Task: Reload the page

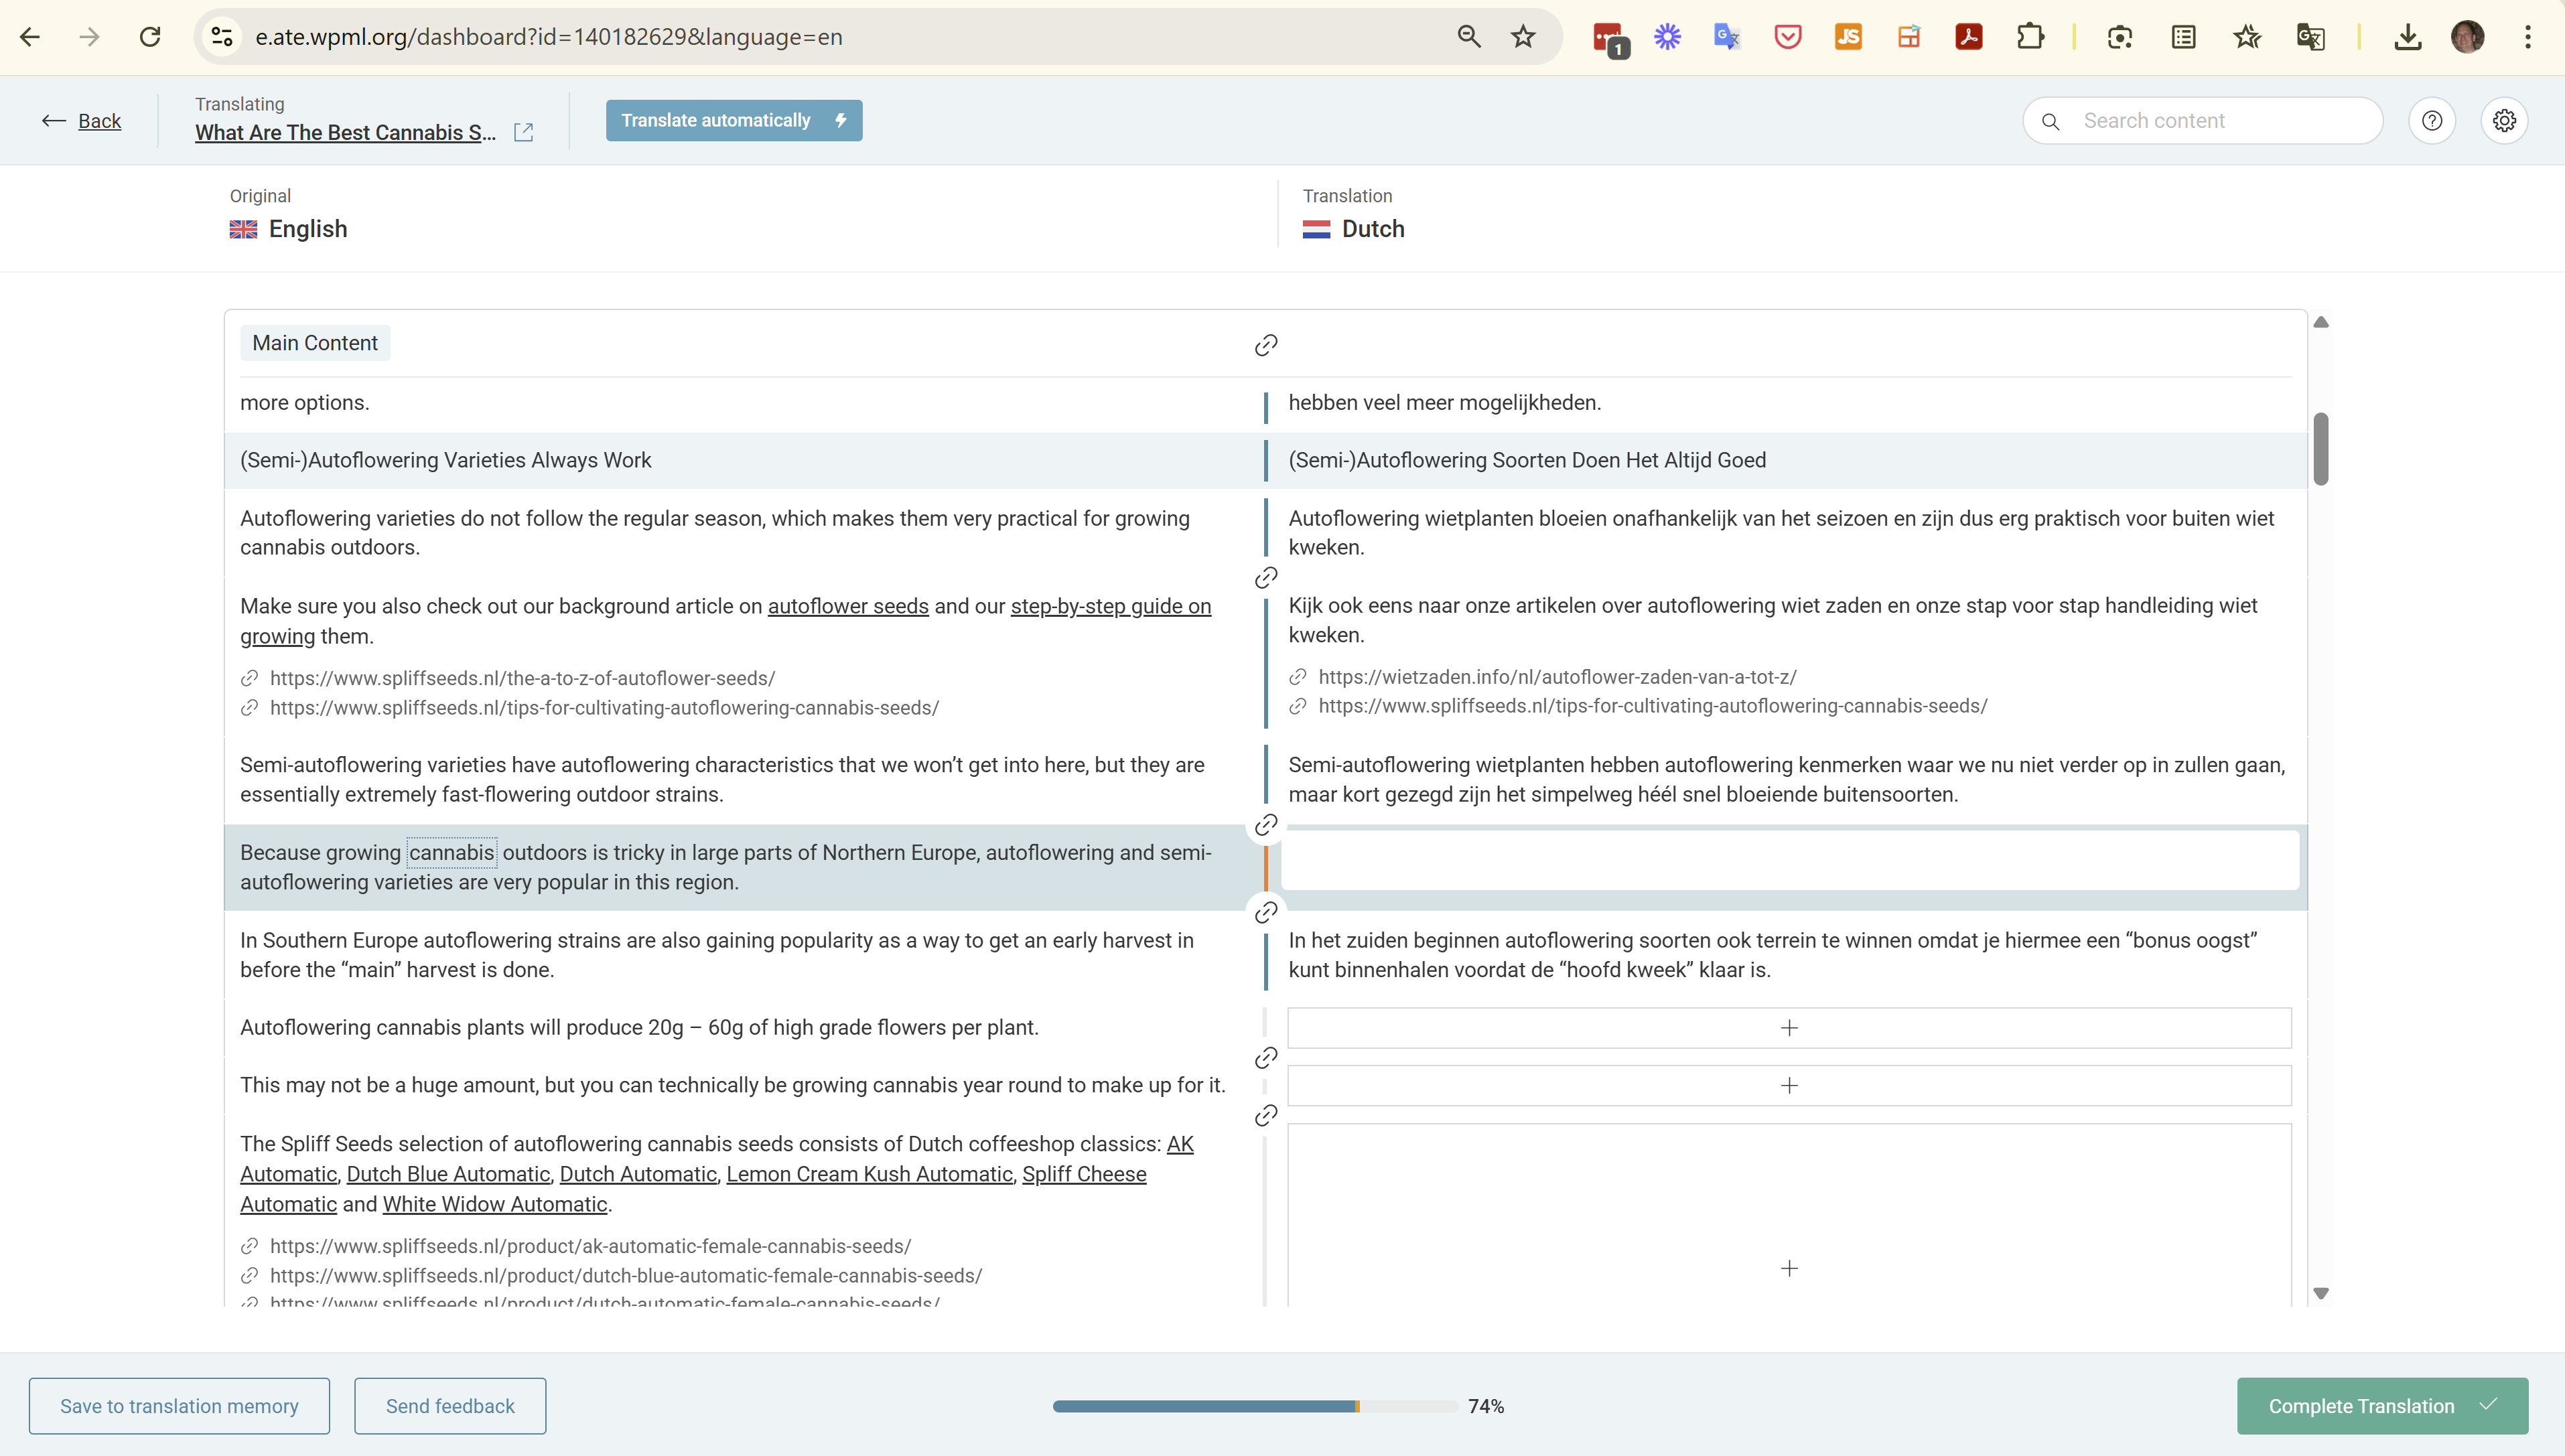Action: click(150, 37)
